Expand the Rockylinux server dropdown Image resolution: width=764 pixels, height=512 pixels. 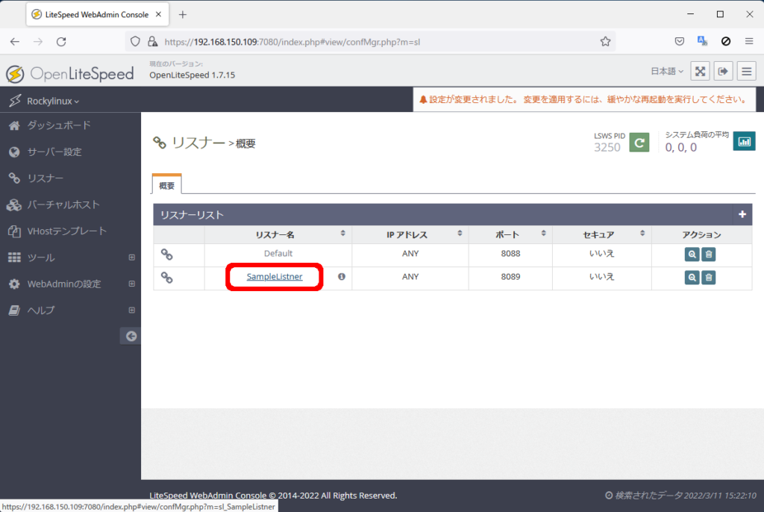click(52, 101)
